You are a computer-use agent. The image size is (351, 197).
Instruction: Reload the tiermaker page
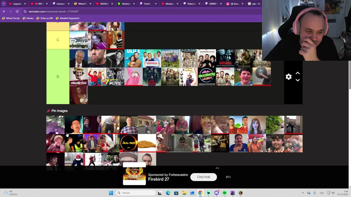pos(17,11)
